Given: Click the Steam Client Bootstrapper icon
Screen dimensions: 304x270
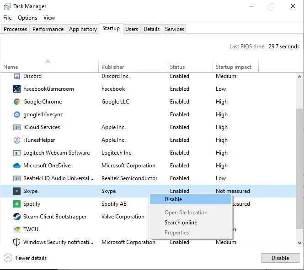Looking at the screenshot, I should (x=17, y=217).
